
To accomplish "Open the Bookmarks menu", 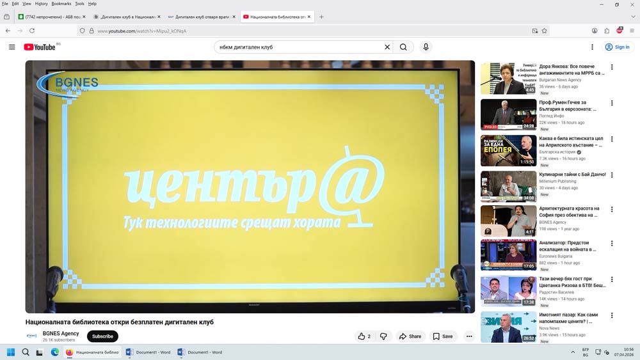I will tap(61, 4).
